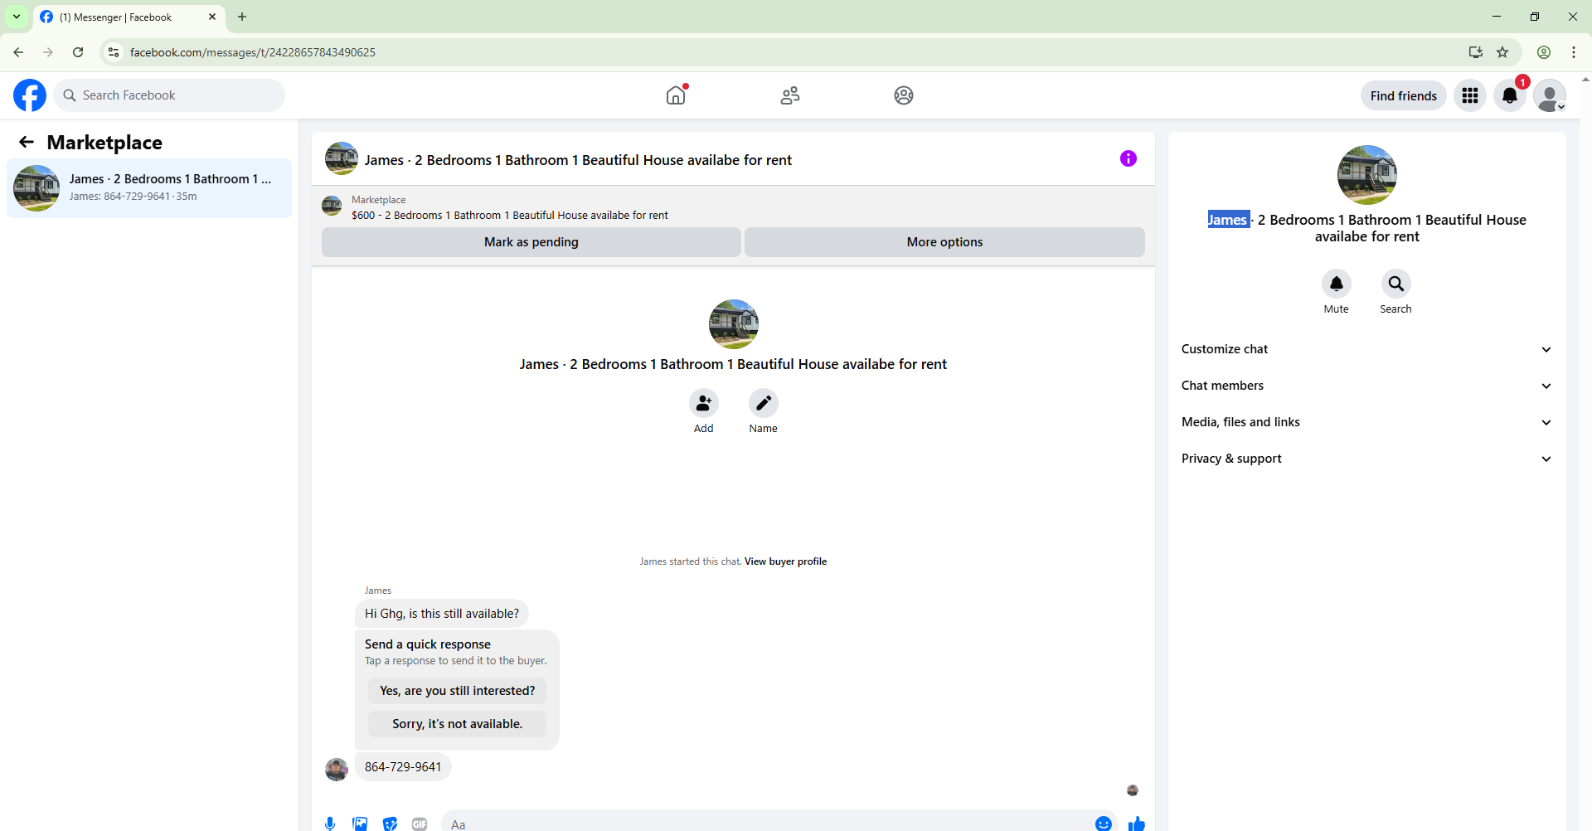Select James conversation in Marketplace list
Image resolution: width=1592 pixels, height=831 pixels.
pos(149,188)
